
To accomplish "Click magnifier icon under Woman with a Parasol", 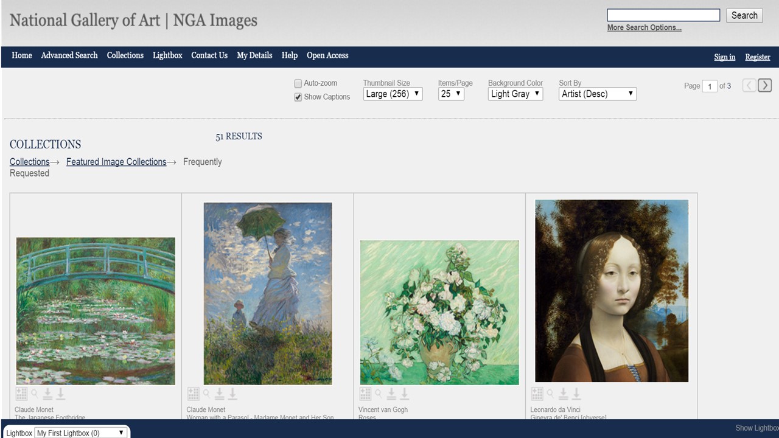I will [206, 393].
